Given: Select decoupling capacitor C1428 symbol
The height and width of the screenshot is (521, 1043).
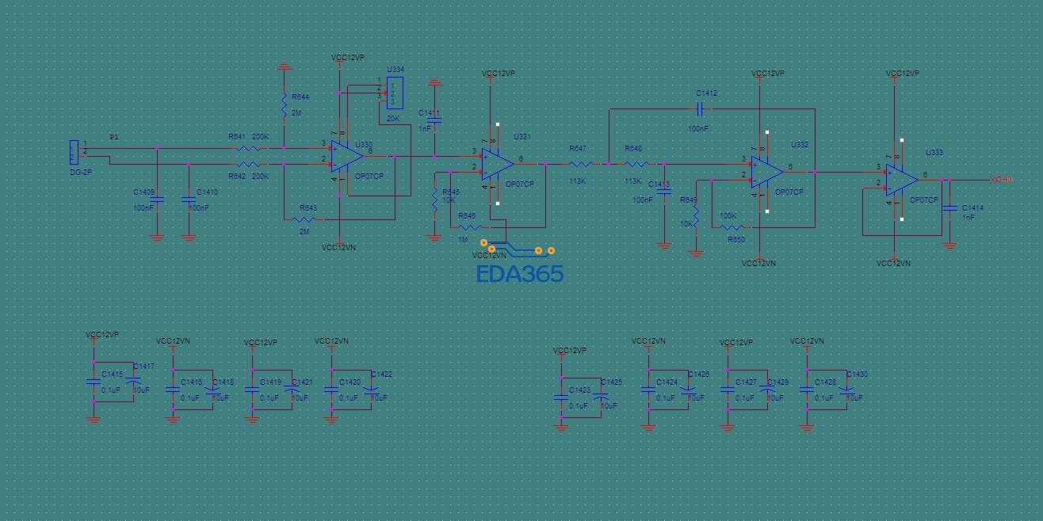Looking at the screenshot, I should point(807,390).
